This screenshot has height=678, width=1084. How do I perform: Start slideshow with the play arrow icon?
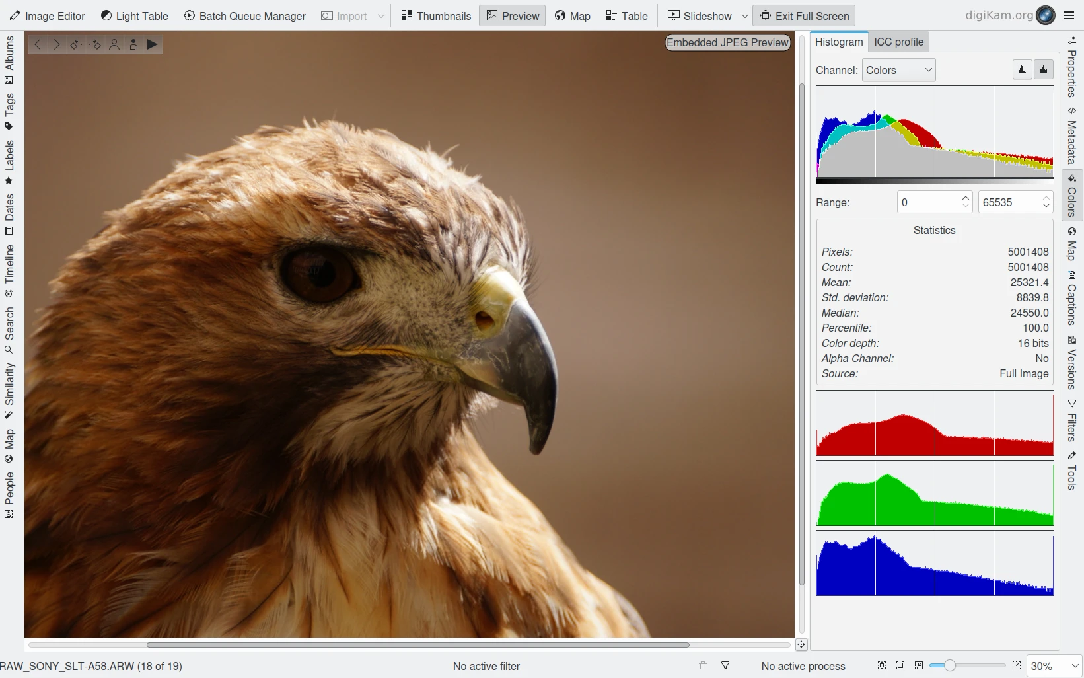[x=153, y=44]
